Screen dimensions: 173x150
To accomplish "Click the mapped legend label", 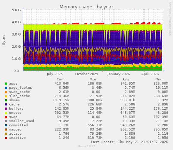I will point(15,129).
